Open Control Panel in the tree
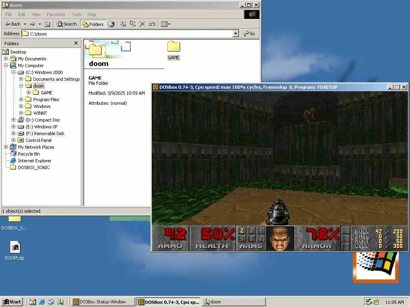This screenshot has width=410, height=307. click(38, 140)
